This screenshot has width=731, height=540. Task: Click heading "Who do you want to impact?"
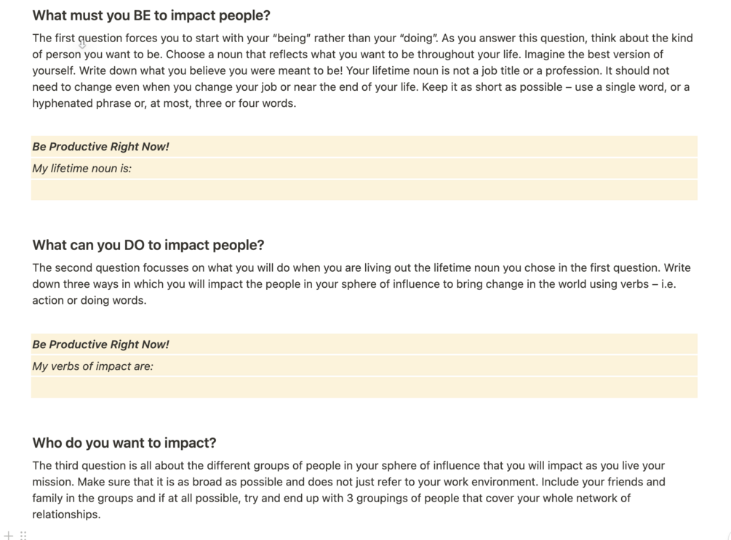click(x=124, y=443)
